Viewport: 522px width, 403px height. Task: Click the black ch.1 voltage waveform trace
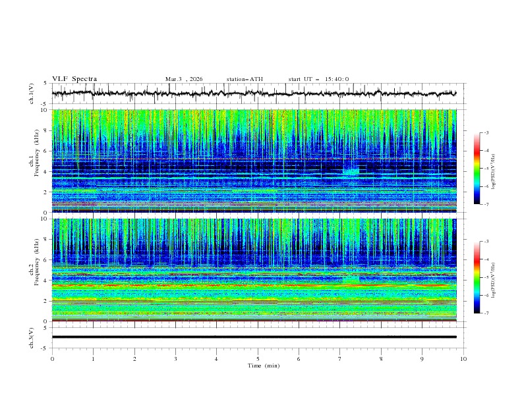pos(254,94)
